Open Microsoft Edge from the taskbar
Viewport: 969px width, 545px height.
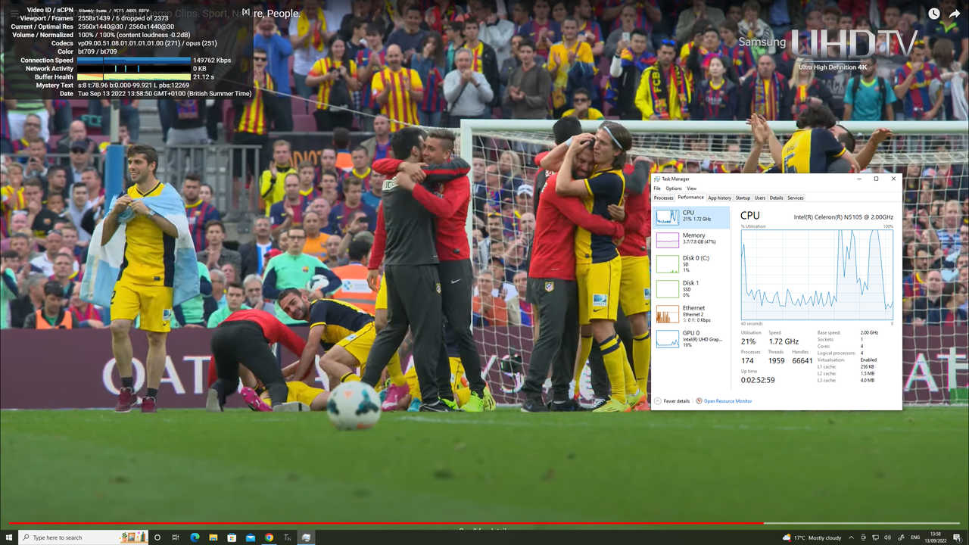(x=195, y=537)
